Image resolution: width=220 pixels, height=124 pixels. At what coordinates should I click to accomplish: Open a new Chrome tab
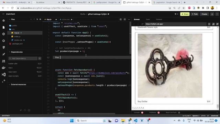coord(185,2)
